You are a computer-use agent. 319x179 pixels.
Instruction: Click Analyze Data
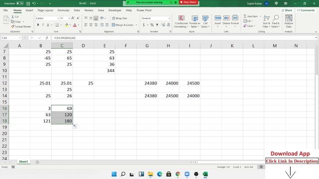tap(289, 21)
